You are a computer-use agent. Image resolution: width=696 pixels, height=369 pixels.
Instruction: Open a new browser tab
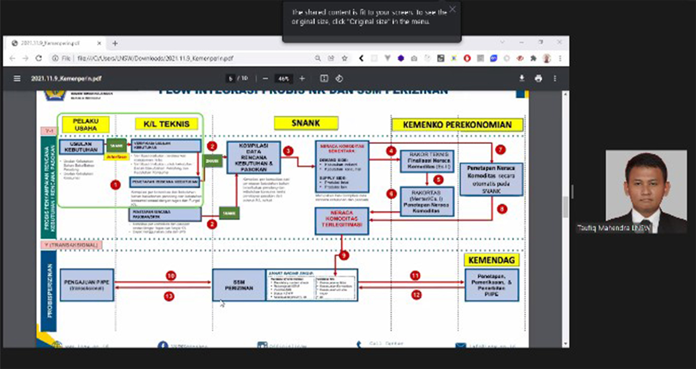pos(115,43)
